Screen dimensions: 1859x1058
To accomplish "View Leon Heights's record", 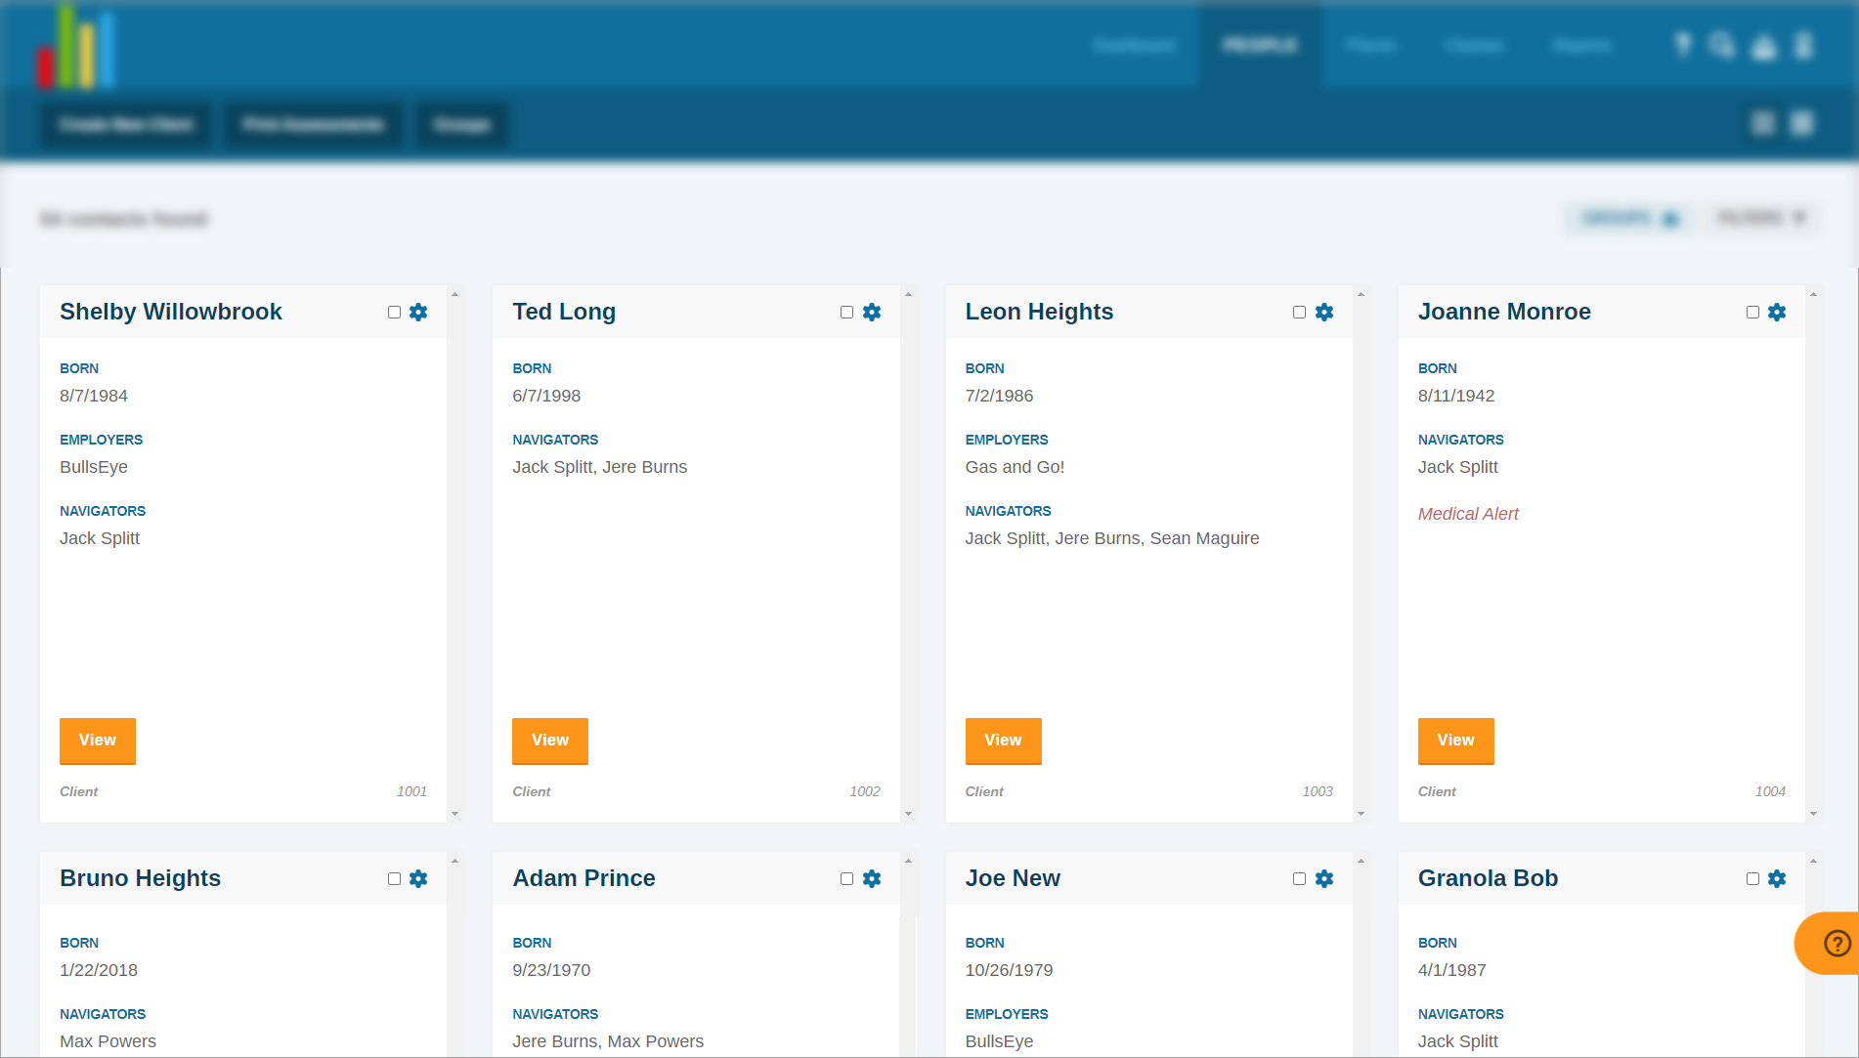I will 1003,741.
